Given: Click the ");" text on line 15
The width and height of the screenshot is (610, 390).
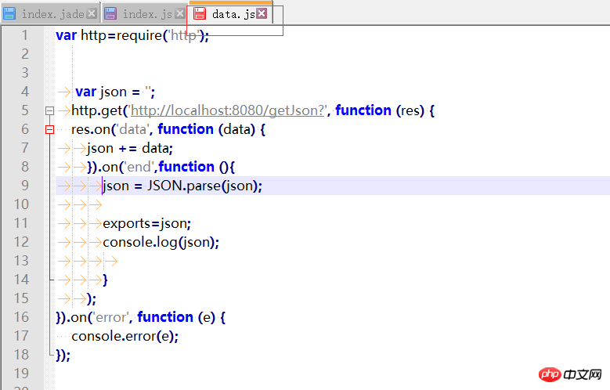Looking at the screenshot, I should [92, 298].
